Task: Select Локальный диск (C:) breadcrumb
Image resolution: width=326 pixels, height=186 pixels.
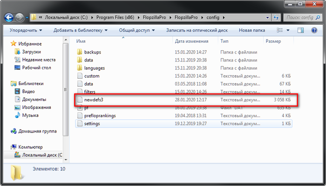Action: tap(67, 18)
